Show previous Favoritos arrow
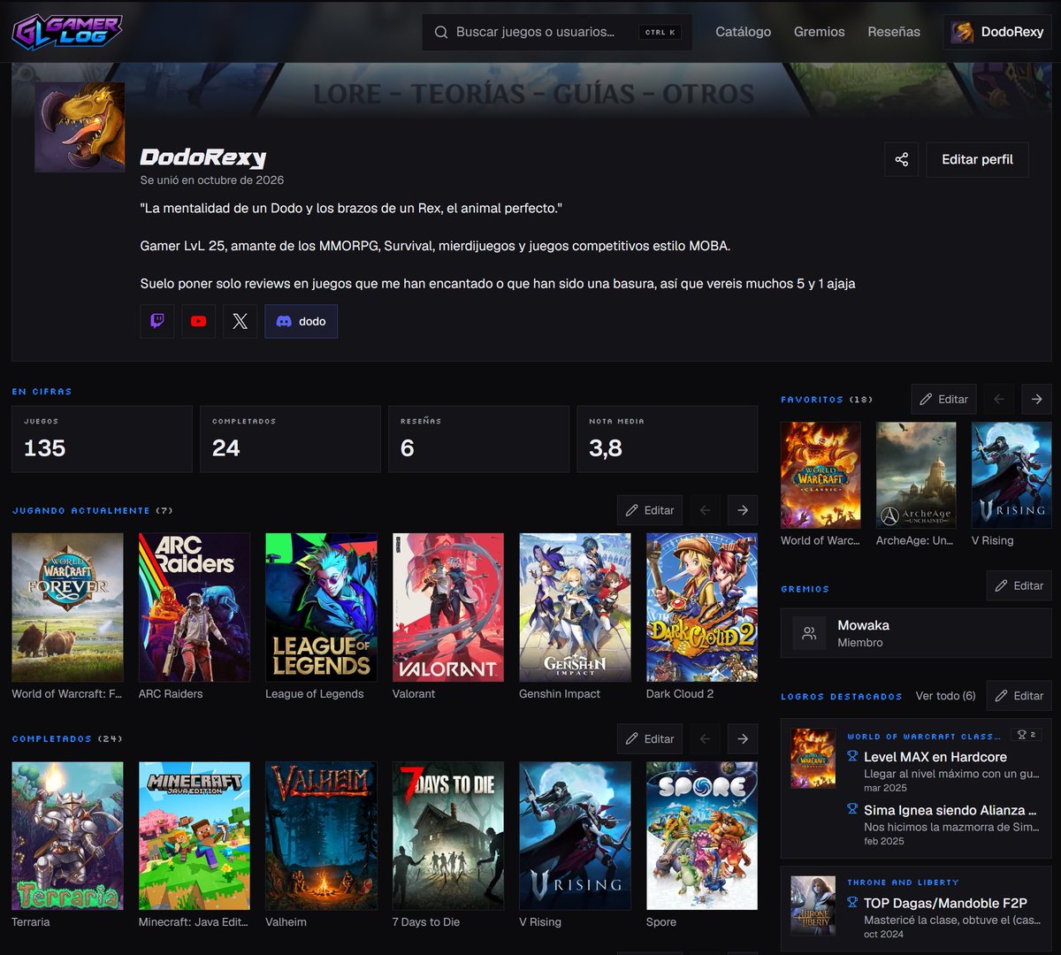The height and width of the screenshot is (955, 1061). (x=999, y=399)
